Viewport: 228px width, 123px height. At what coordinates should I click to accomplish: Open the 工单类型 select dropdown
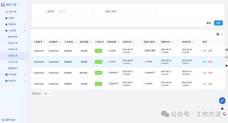click(76, 11)
